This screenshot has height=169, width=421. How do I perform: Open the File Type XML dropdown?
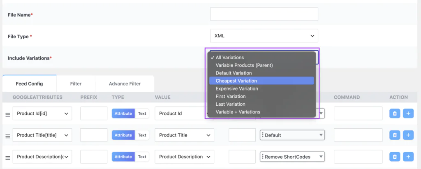(264, 36)
